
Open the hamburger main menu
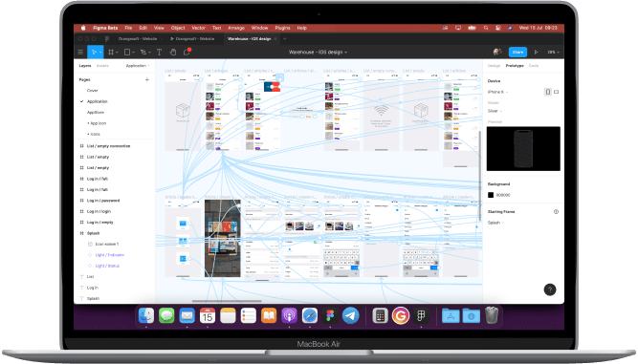(80, 52)
